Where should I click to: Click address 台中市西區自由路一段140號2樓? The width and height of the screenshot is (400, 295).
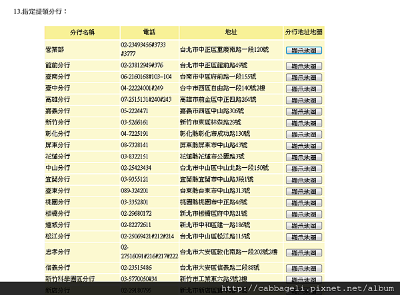click(223, 88)
